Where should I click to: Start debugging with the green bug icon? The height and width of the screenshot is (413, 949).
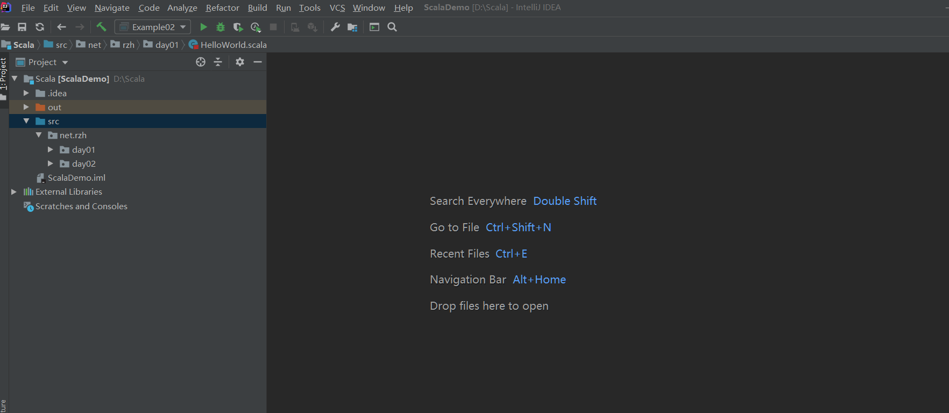pos(221,27)
